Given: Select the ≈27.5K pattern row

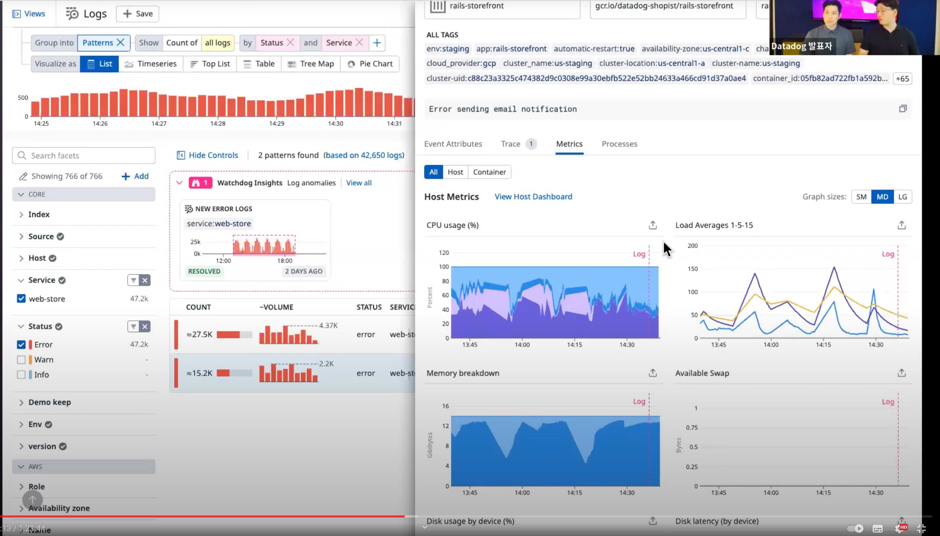Looking at the screenshot, I should 293,335.
